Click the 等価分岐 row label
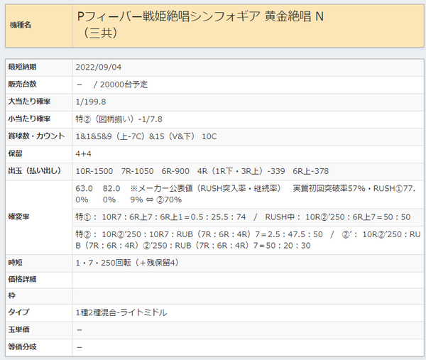The image size is (426, 360). point(22,347)
